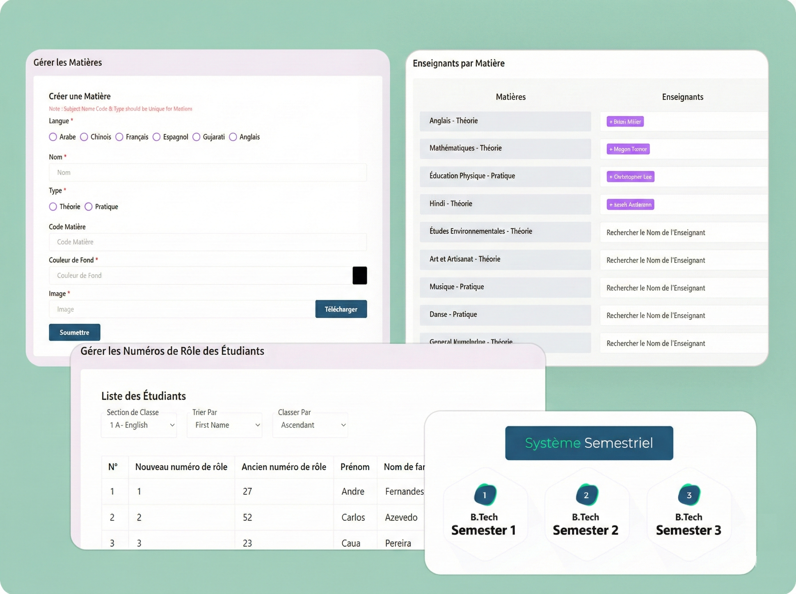Open the black background color swatch
This screenshot has width=796, height=594.
[x=359, y=275]
